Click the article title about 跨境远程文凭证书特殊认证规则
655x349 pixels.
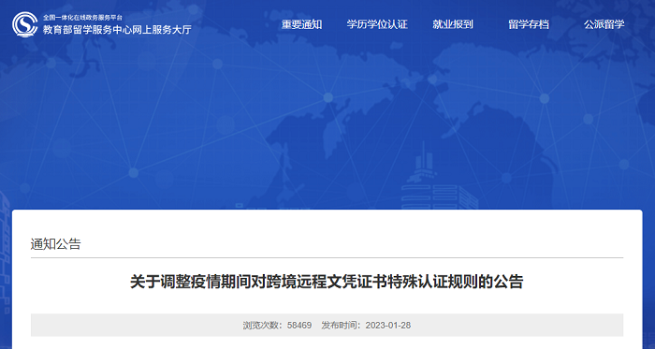[327, 282]
